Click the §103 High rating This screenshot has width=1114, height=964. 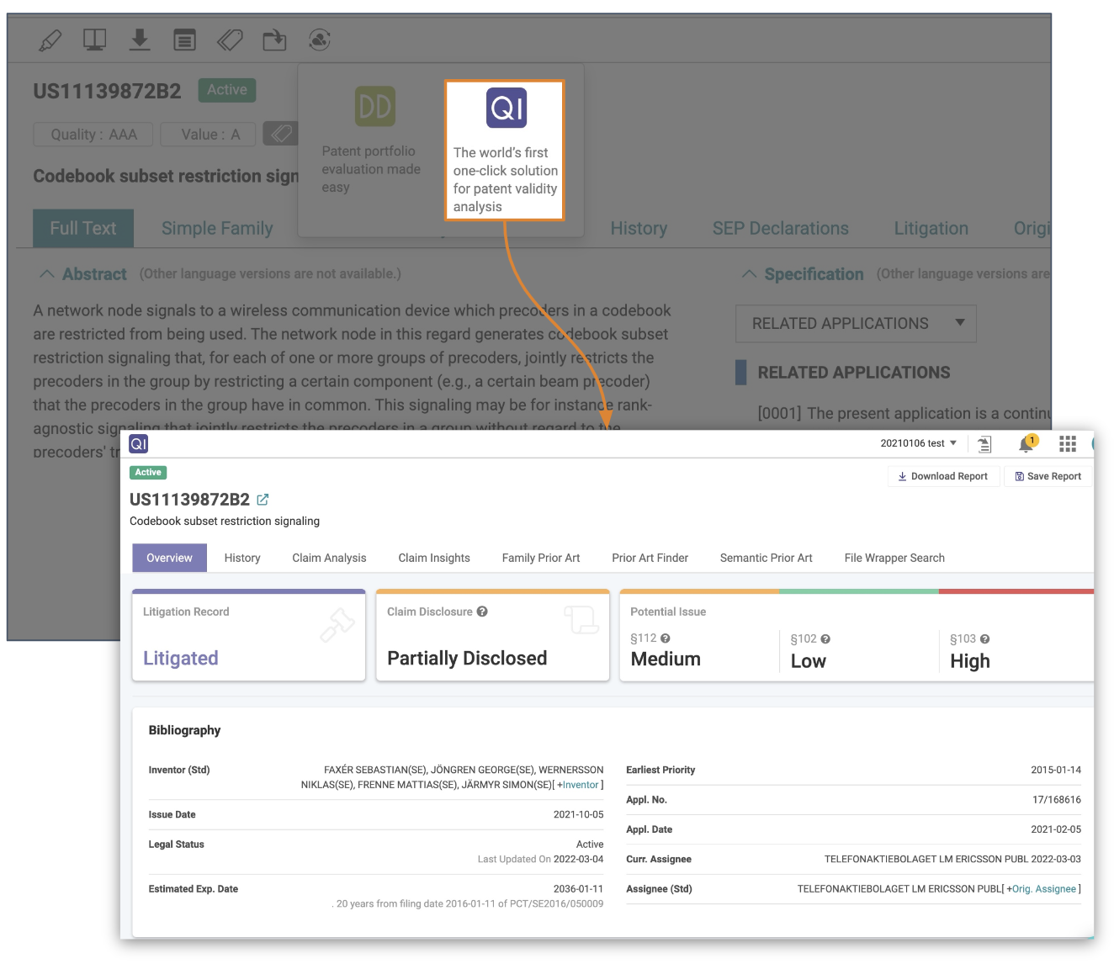969,661
